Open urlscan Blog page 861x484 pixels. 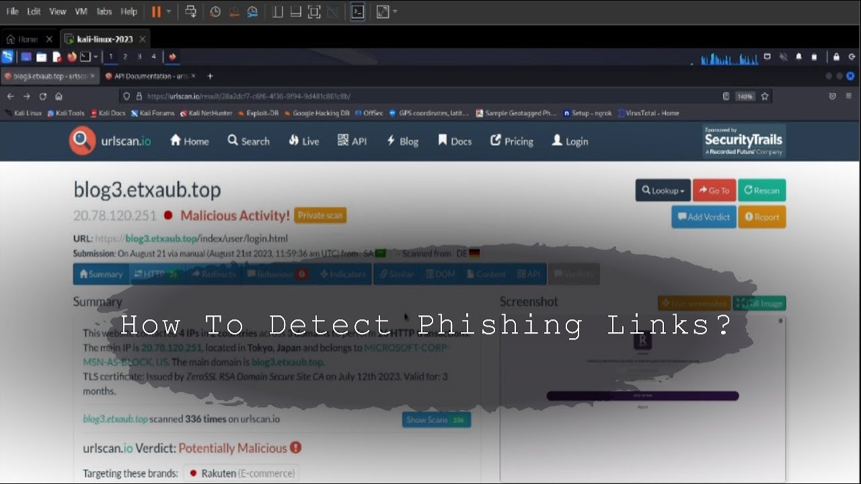(x=402, y=140)
